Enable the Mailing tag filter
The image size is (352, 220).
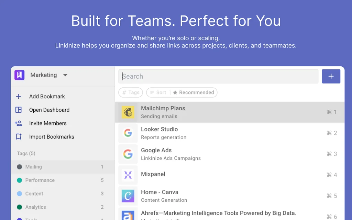point(34,167)
